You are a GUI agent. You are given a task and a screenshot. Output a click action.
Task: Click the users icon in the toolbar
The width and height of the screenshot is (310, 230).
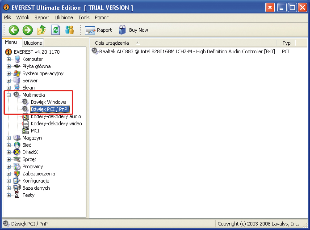(69, 30)
